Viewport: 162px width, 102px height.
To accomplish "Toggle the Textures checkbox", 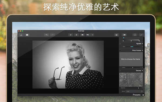I will 120,71.
